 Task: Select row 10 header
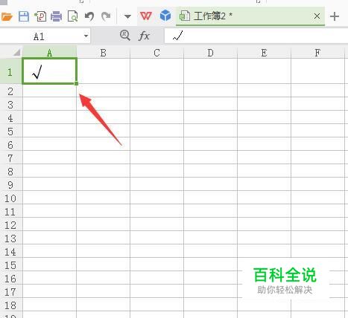click(11, 198)
